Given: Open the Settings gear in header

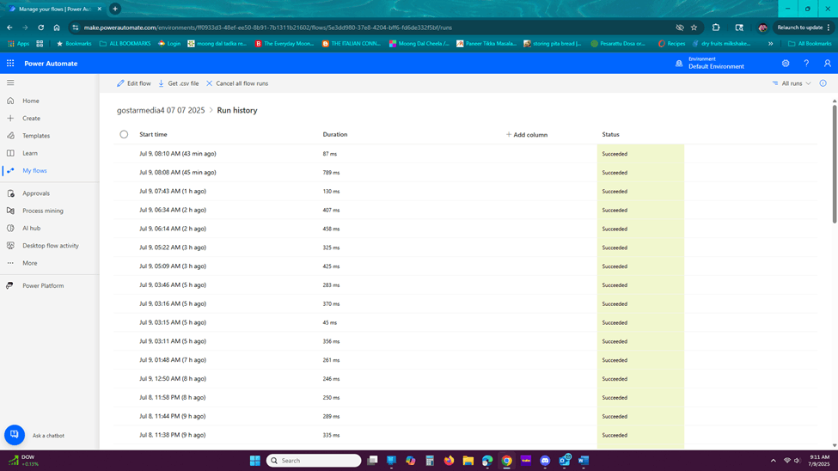Looking at the screenshot, I should click(x=786, y=63).
